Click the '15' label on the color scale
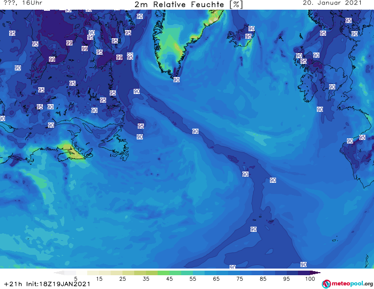The width and height of the screenshot is (374, 289). point(99,279)
